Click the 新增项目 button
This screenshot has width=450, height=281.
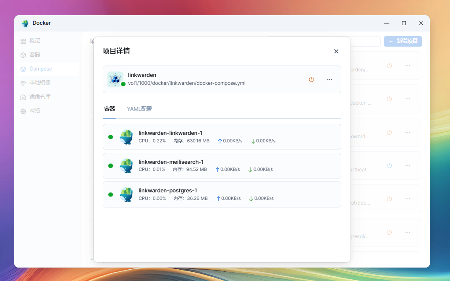tap(403, 41)
